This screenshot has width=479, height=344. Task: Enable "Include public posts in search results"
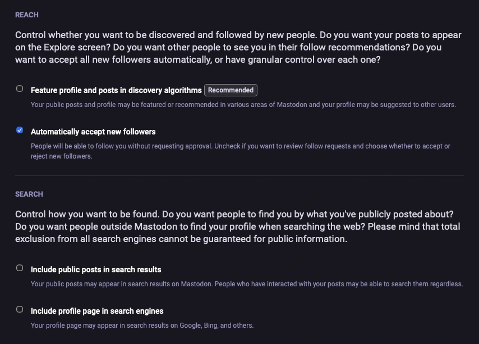[x=19, y=268]
